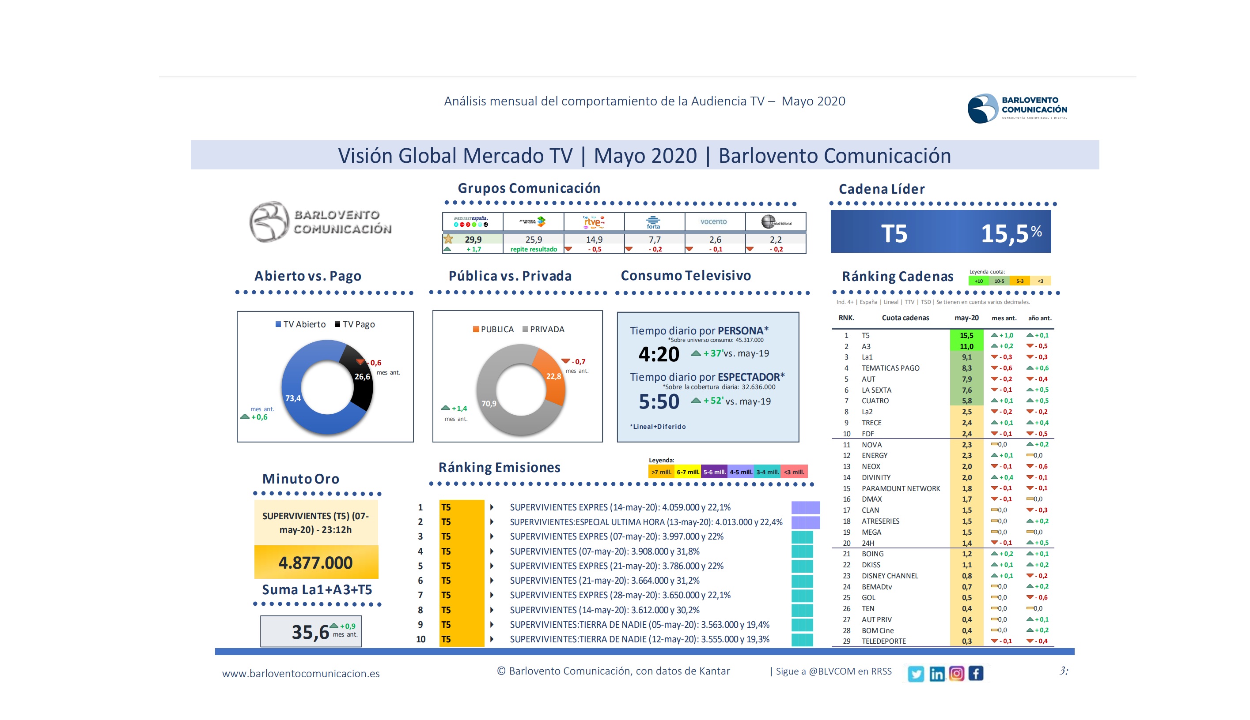This screenshot has height=720, width=1250.
Task: Click the PUBLICA legend entry
Action: [x=493, y=330]
